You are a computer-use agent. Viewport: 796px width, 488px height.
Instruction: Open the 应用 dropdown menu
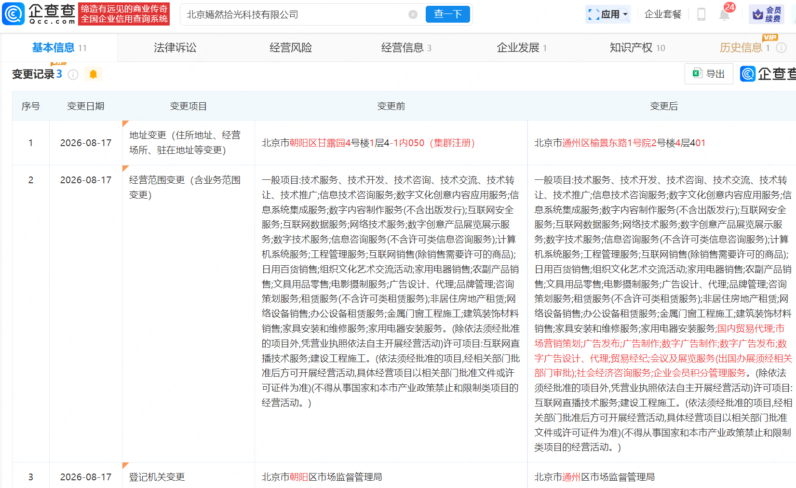coord(608,14)
